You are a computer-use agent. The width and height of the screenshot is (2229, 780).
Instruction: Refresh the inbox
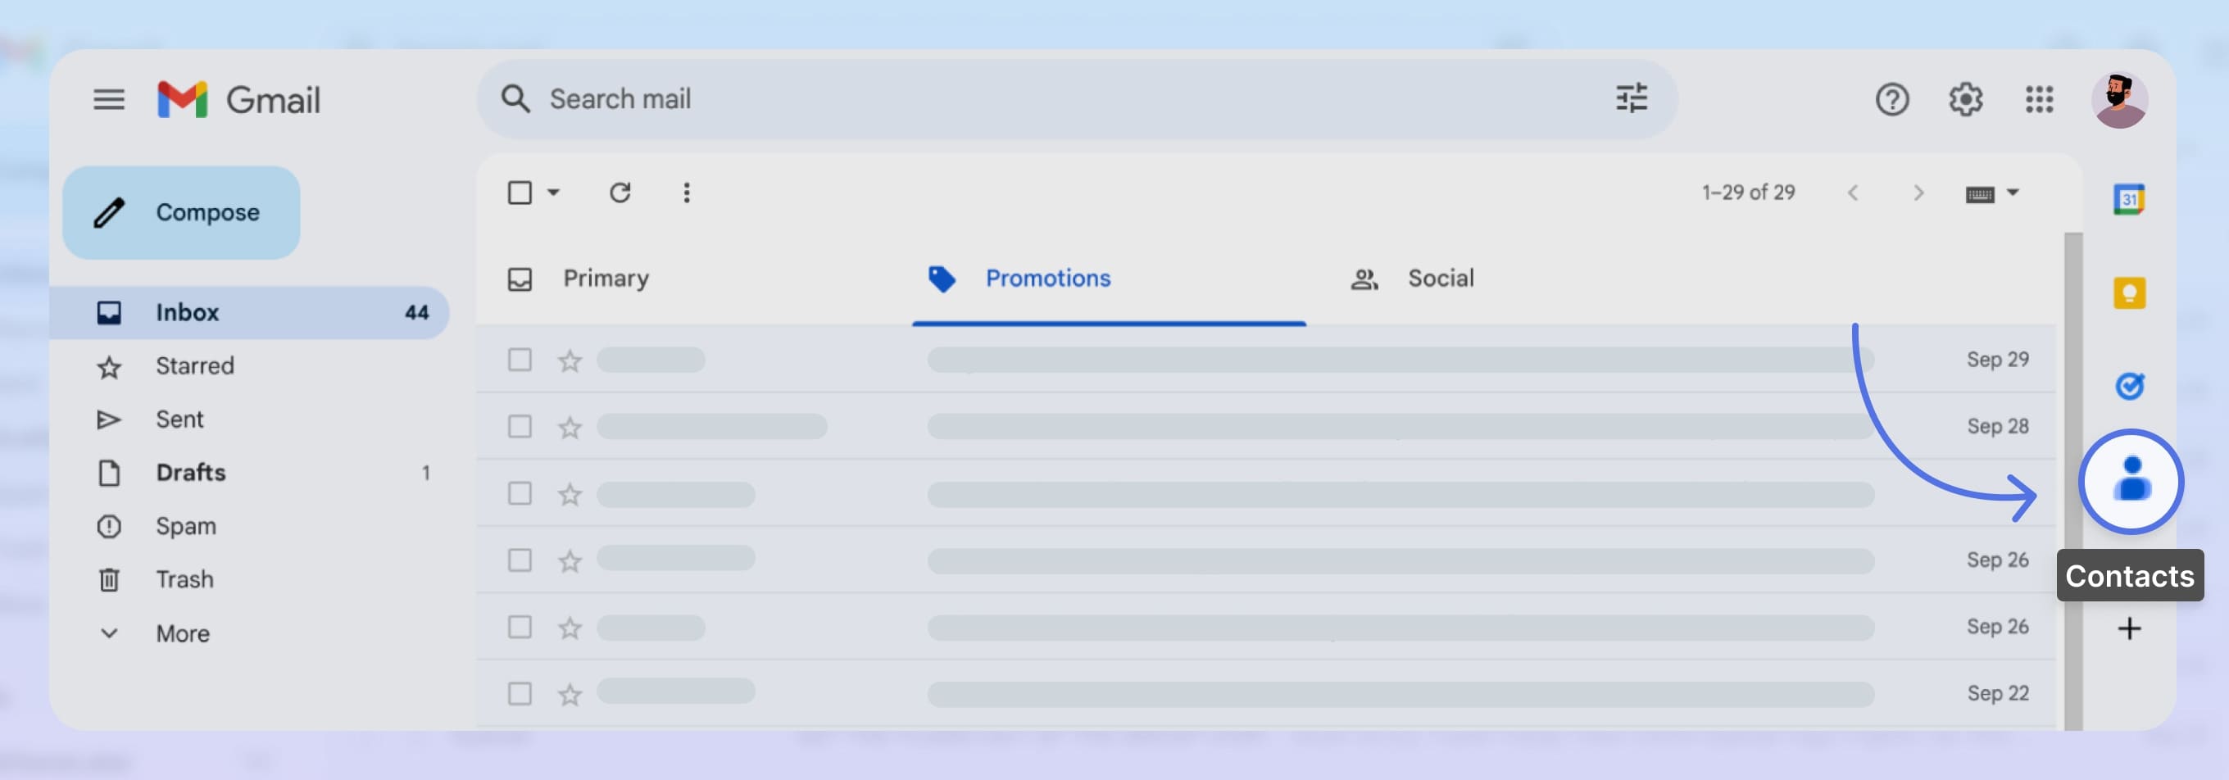(x=620, y=192)
